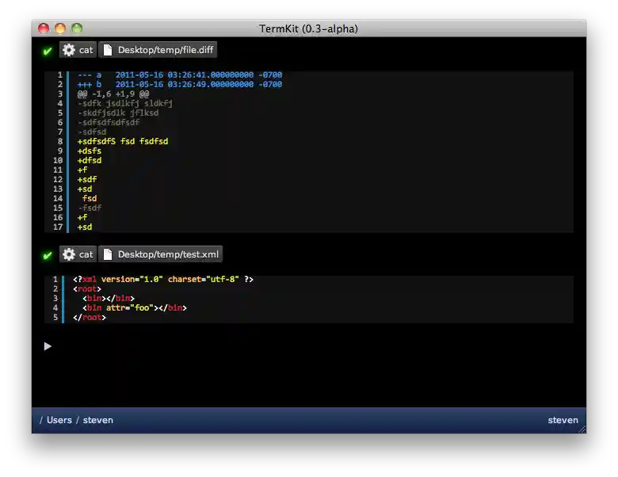
Task: Click the empty prompt triangle below the XML output
Action: click(x=48, y=346)
